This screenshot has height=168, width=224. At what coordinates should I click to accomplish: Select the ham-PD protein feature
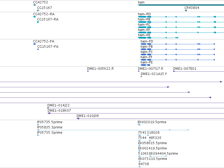coord(178,44)
